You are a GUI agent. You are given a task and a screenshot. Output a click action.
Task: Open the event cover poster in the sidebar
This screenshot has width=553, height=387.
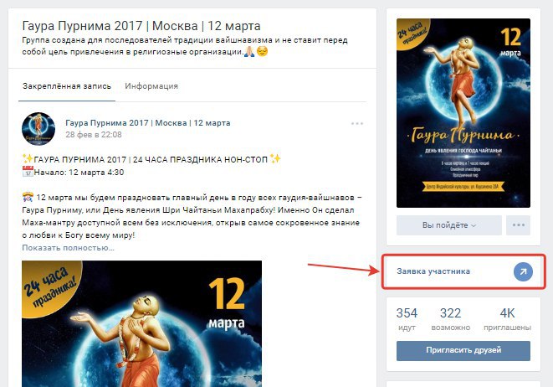(463, 113)
